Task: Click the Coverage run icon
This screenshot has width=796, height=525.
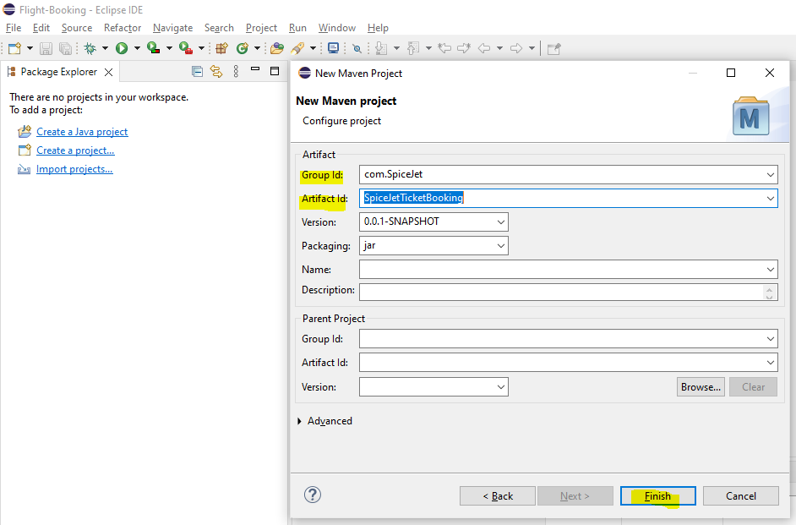Action: [x=153, y=48]
